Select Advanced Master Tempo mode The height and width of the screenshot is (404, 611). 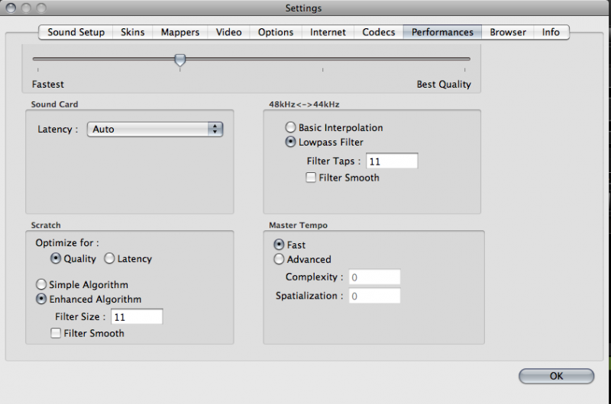tap(279, 259)
